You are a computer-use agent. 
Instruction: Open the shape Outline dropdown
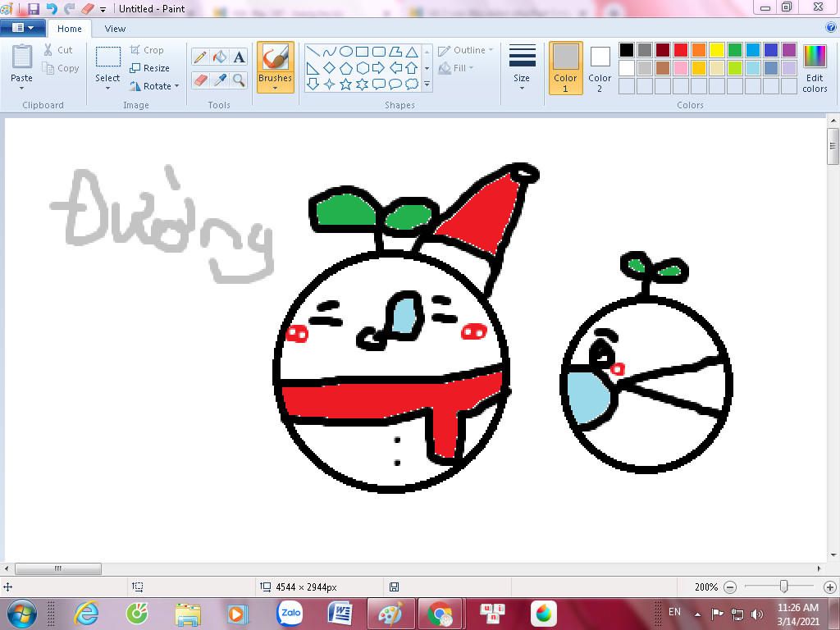[x=466, y=50]
